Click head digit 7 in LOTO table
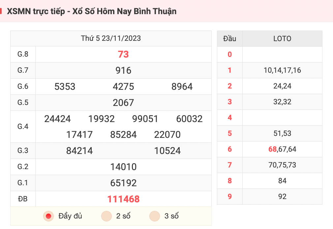The height and width of the screenshot is (229, 333). [x=229, y=165]
